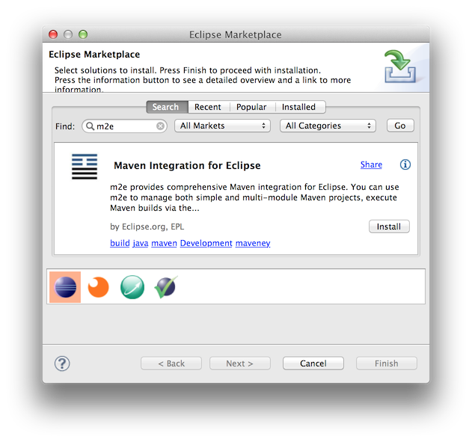The height and width of the screenshot is (442, 472).
Task: Install Maven Integration for Eclipse
Action: [x=389, y=227]
